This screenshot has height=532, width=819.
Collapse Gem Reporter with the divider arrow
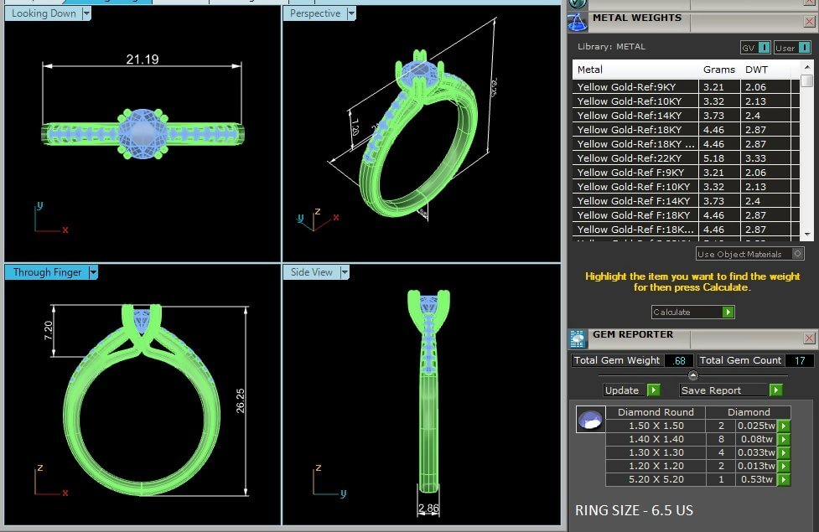click(692, 375)
